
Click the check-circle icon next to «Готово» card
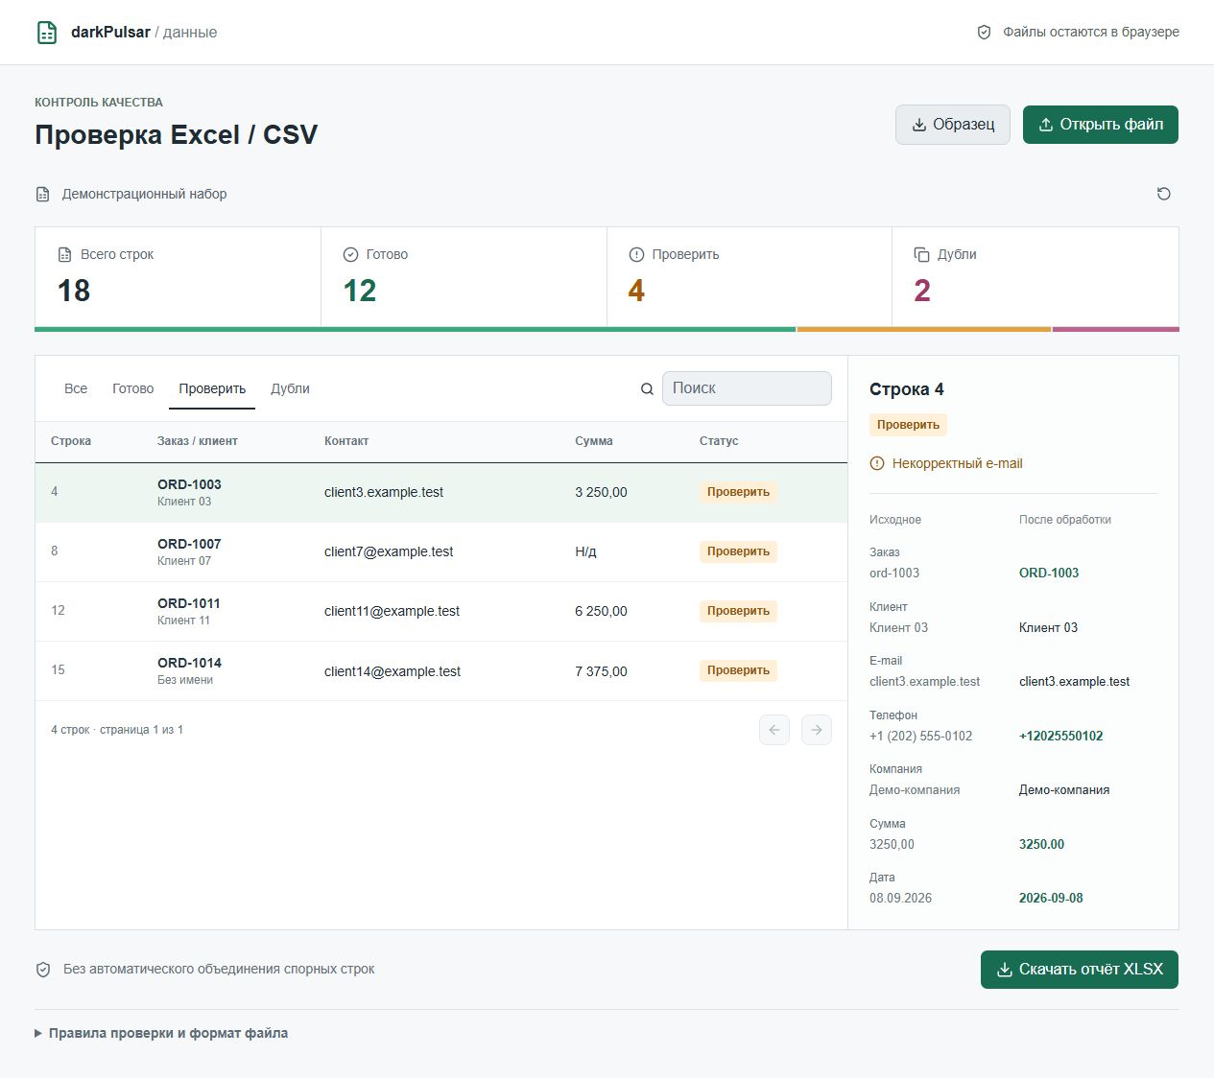pos(350,254)
